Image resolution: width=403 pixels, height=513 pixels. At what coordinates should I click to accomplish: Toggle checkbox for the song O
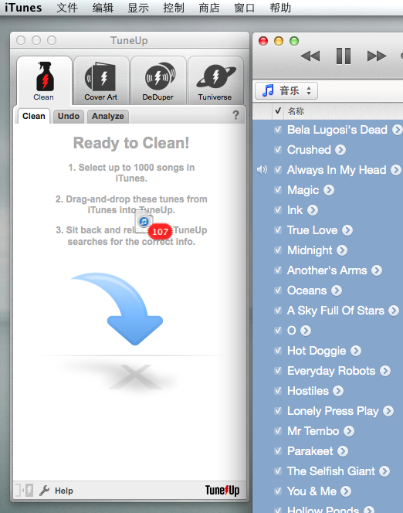pyautogui.click(x=278, y=331)
